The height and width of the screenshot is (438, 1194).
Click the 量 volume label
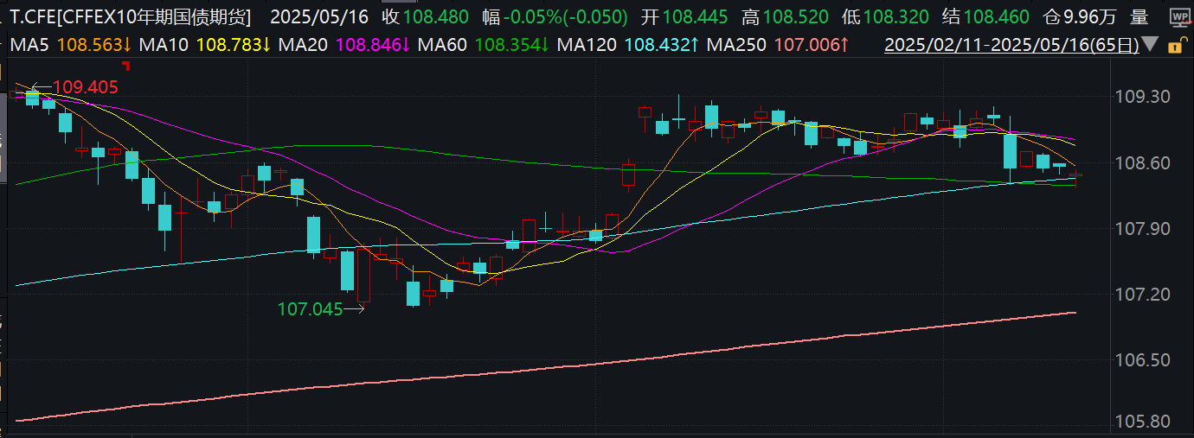point(1140,17)
